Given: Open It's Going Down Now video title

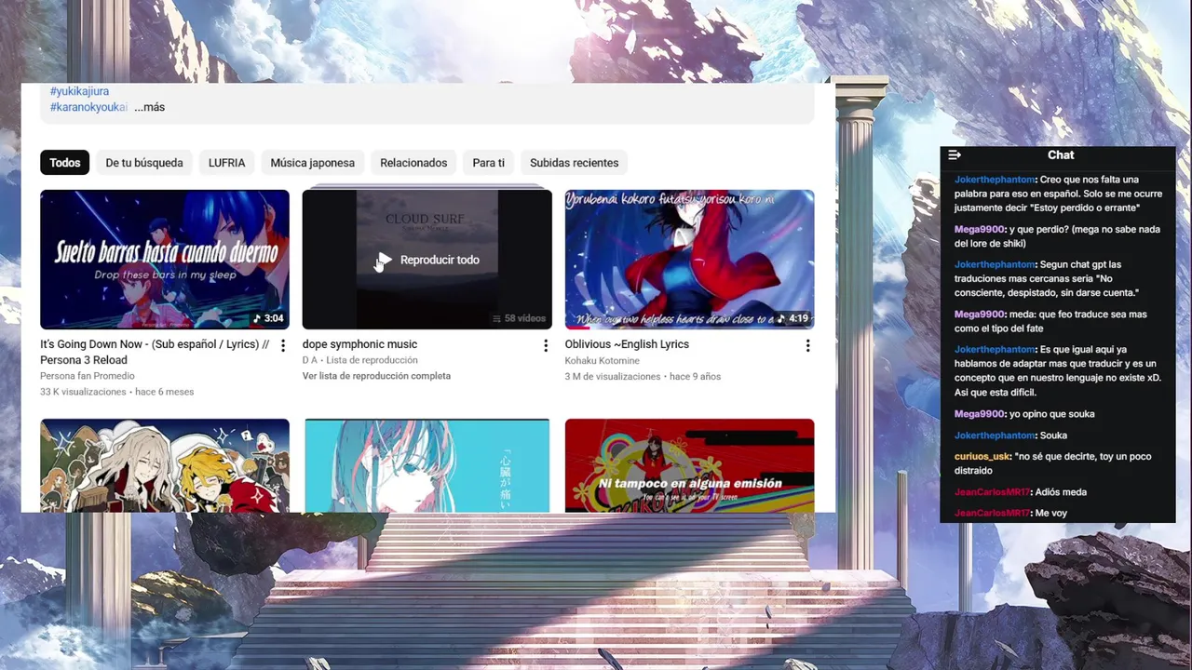Looking at the screenshot, I should (155, 352).
